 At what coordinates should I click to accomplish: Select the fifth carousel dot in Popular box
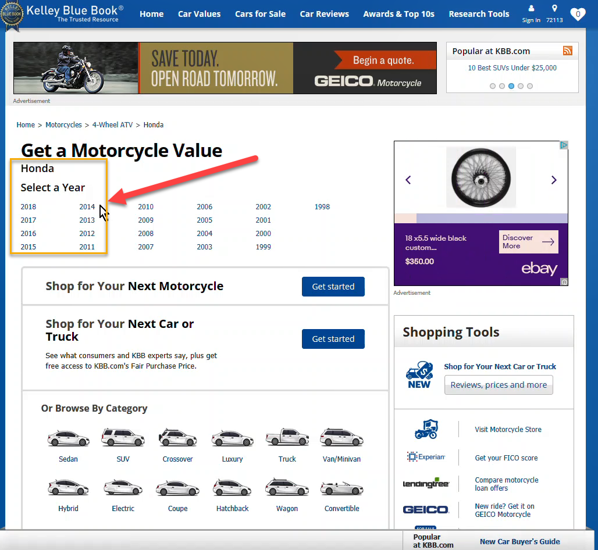tap(530, 86)
